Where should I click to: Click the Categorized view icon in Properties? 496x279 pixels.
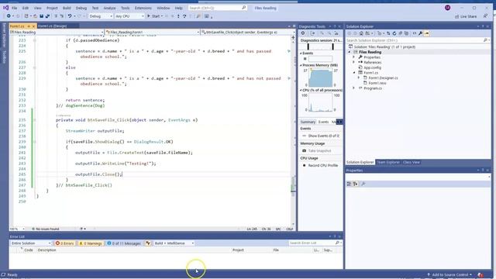(x=349, y=184)
